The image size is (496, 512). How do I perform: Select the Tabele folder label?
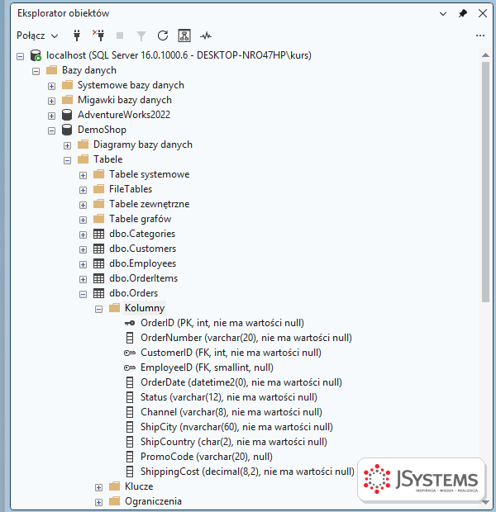(x=108, y=159)
